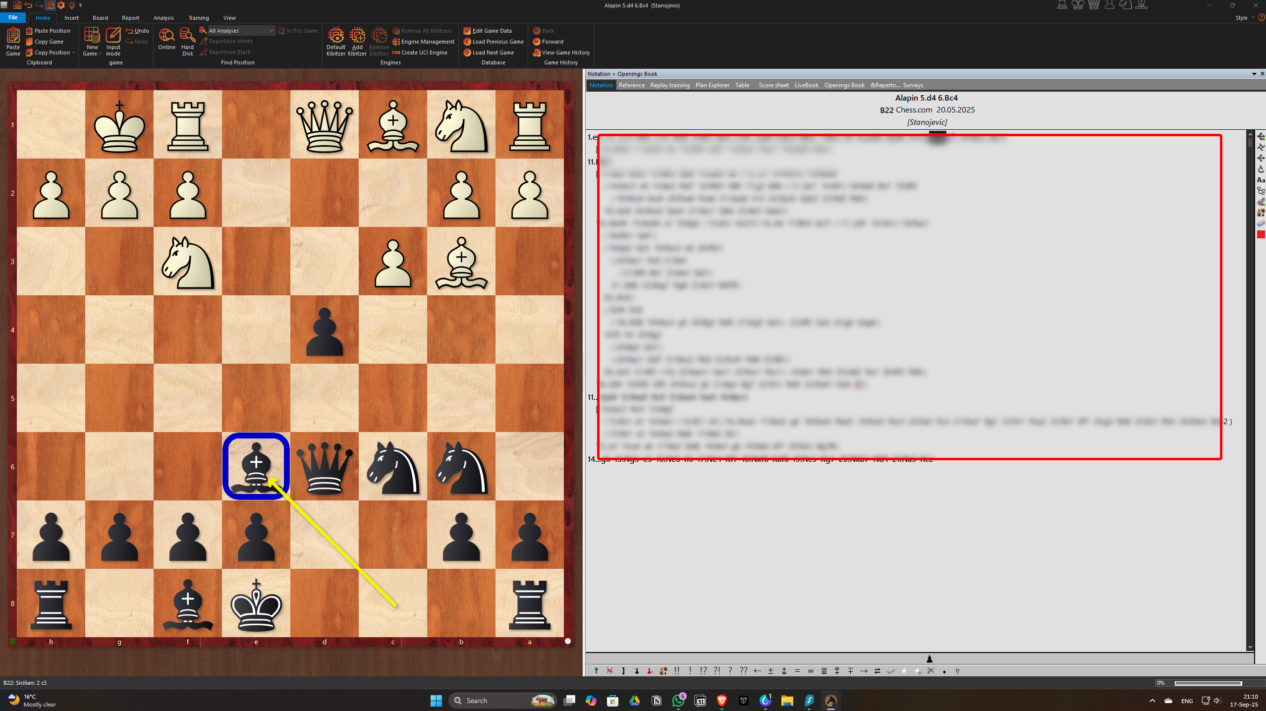Click the gear settings icon in quick access bar
Image resolution: width=1266 pixels, height=711 pixels.
coord(61,5)
